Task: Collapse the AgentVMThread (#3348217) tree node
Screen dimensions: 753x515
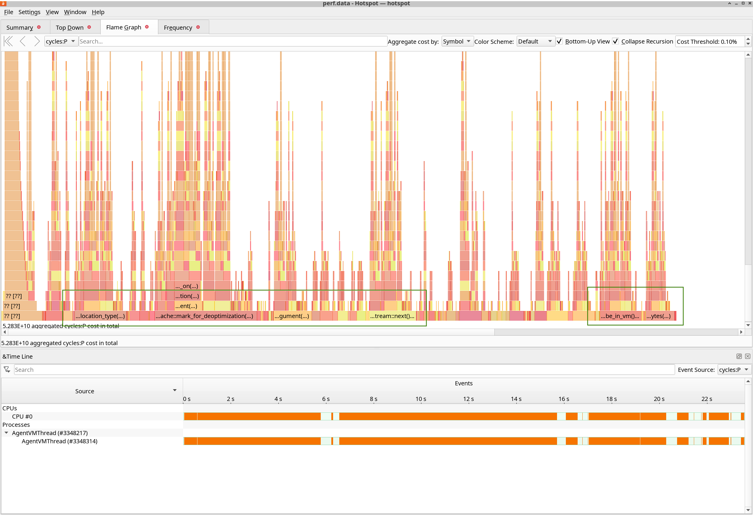Action: (x=6, y=433)
